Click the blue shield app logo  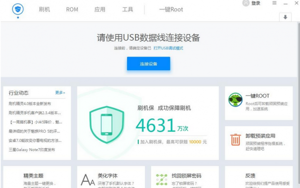coord(18,9)
